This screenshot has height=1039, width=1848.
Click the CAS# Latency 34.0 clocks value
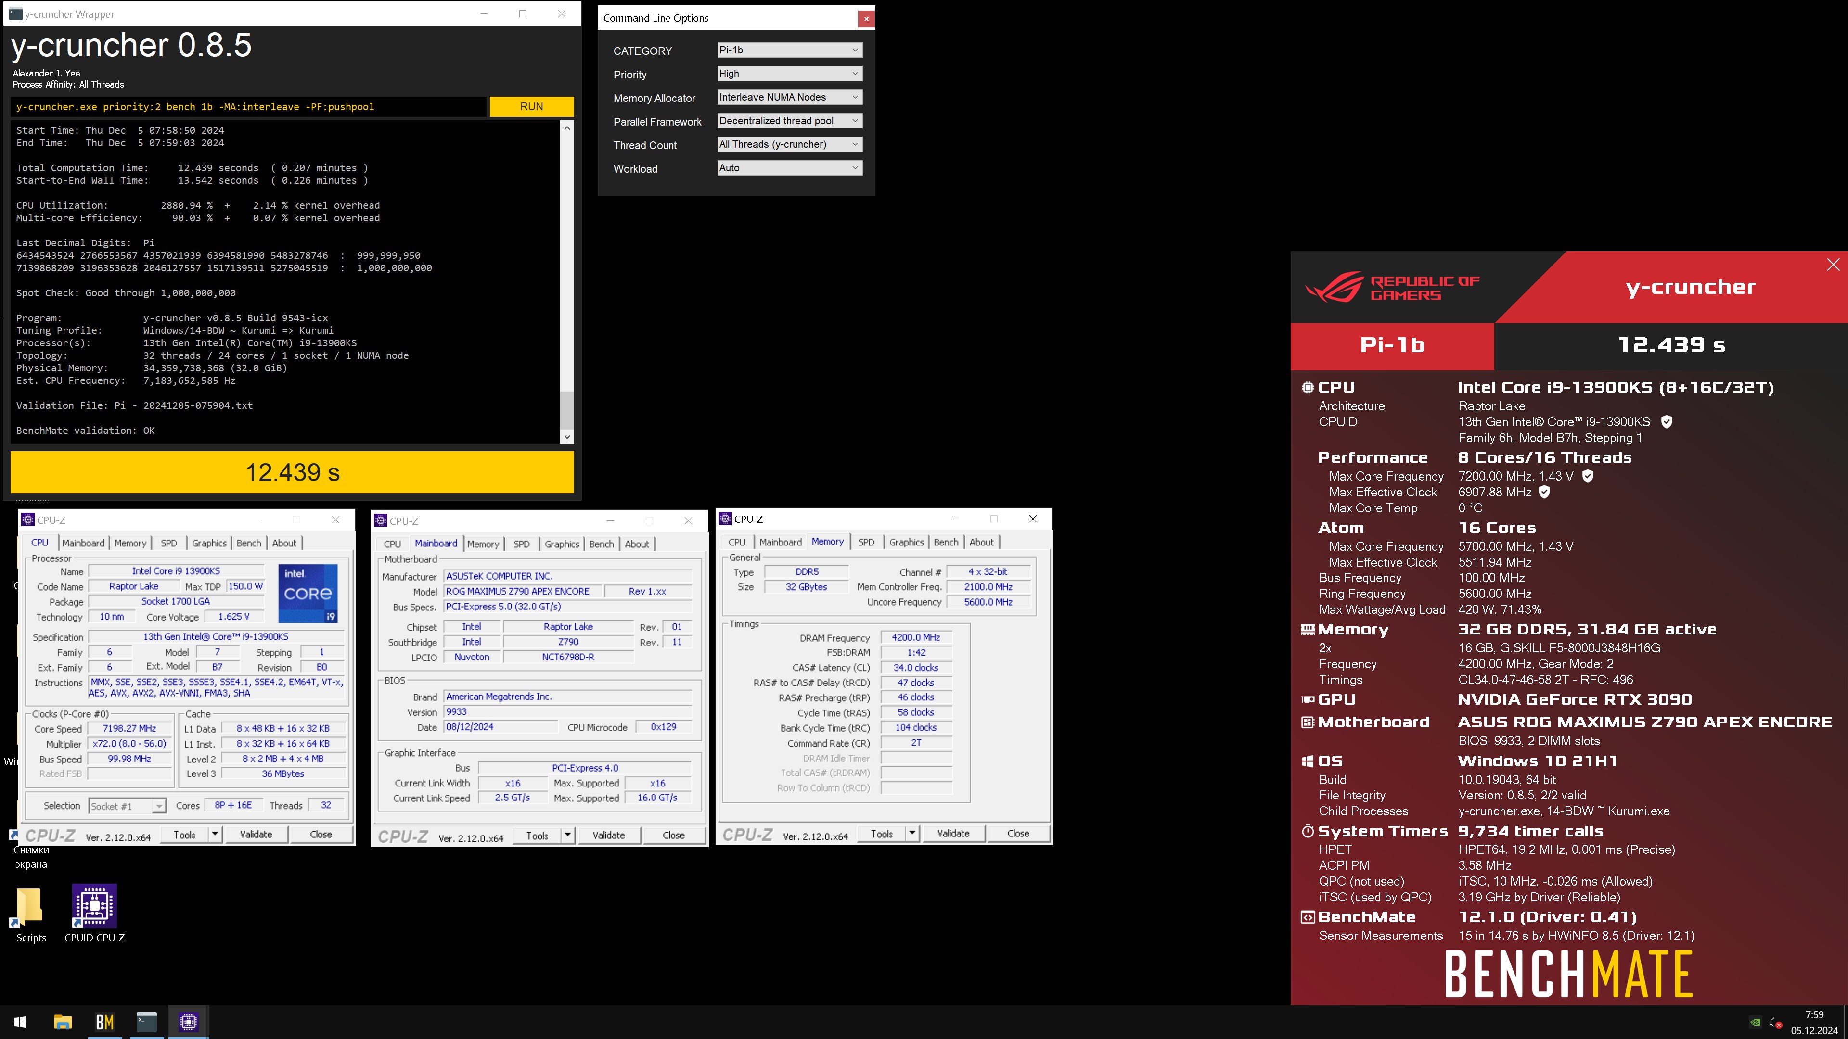point(915,668)
